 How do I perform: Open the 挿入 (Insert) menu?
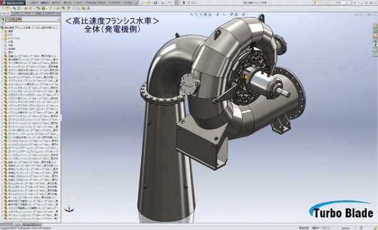66,3
